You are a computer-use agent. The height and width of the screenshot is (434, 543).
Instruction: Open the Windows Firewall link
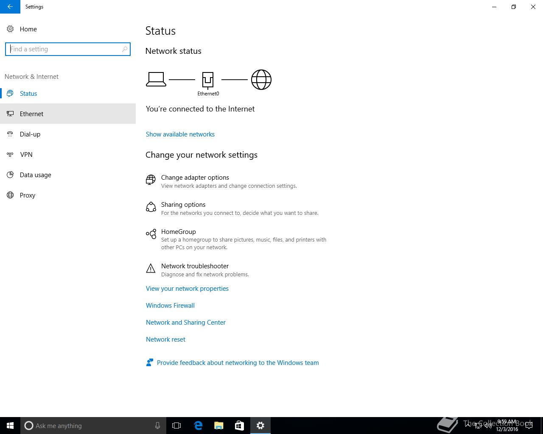click(x=170, y=306)
